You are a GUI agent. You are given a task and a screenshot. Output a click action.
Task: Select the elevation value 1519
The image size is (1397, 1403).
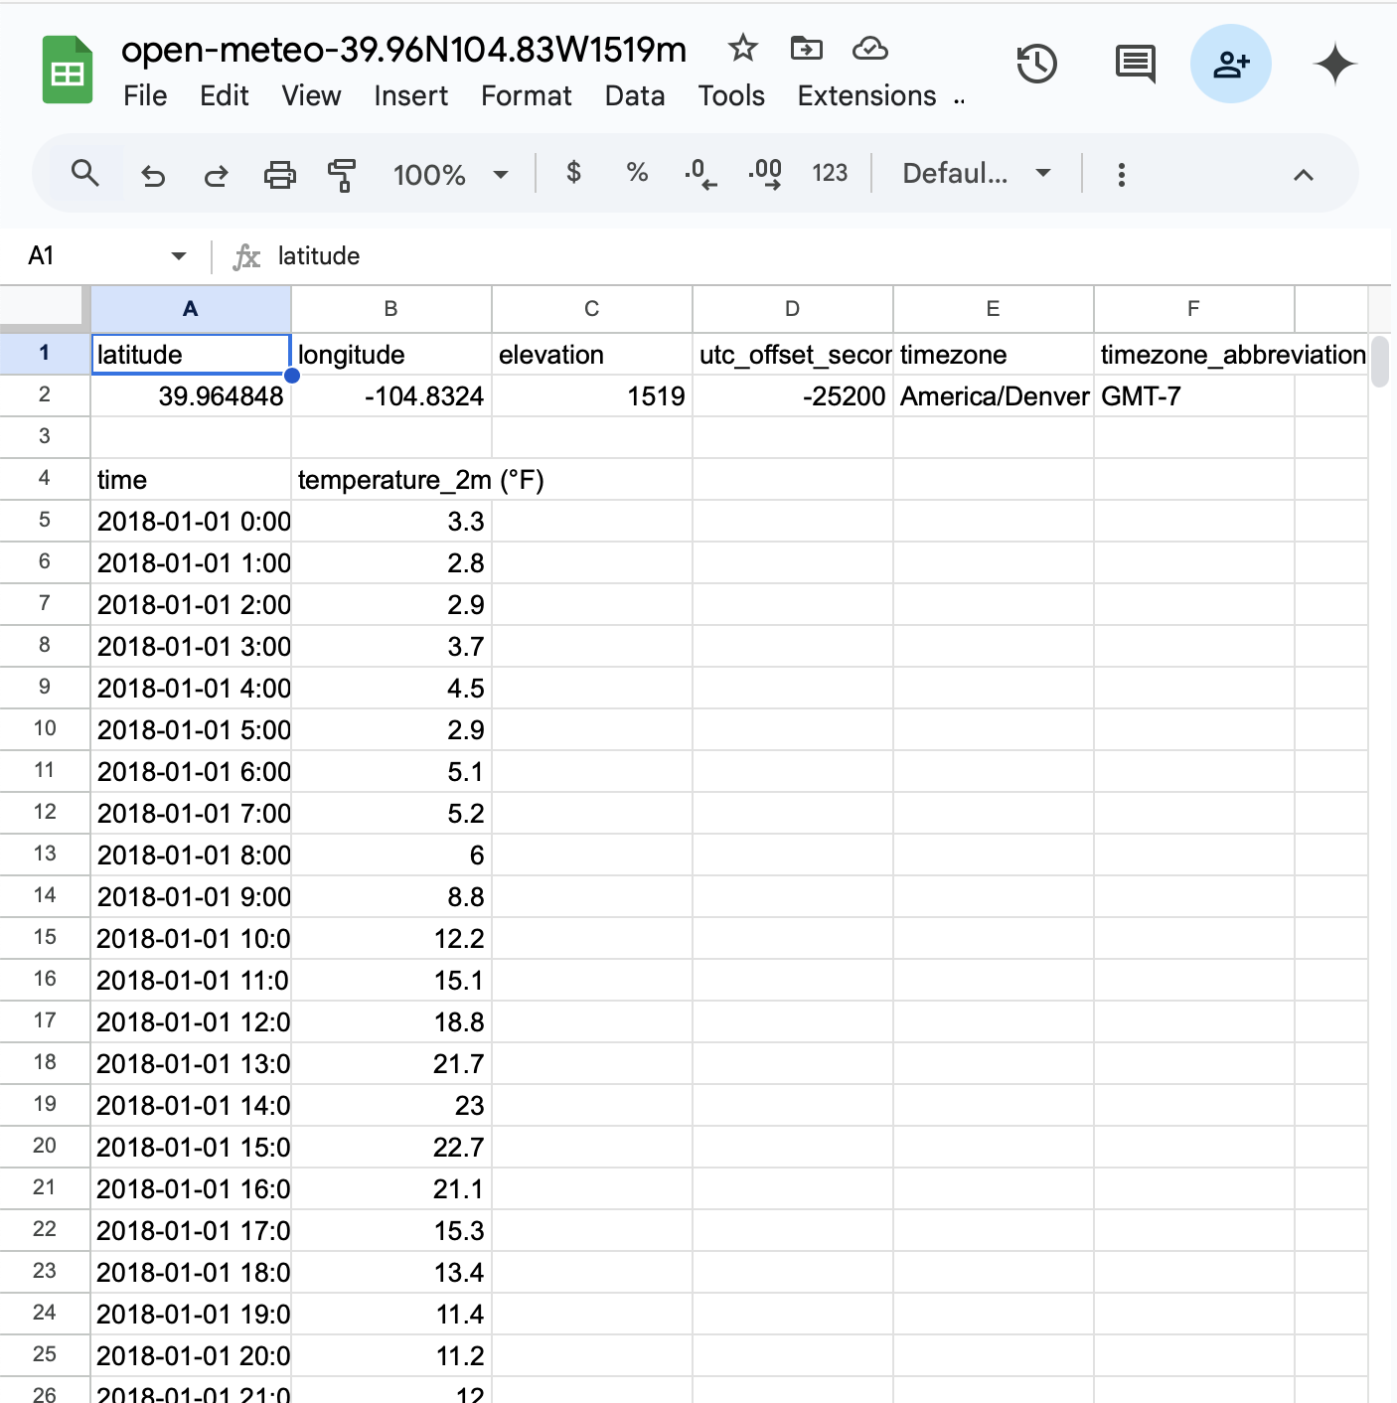[x=592, y=395]
